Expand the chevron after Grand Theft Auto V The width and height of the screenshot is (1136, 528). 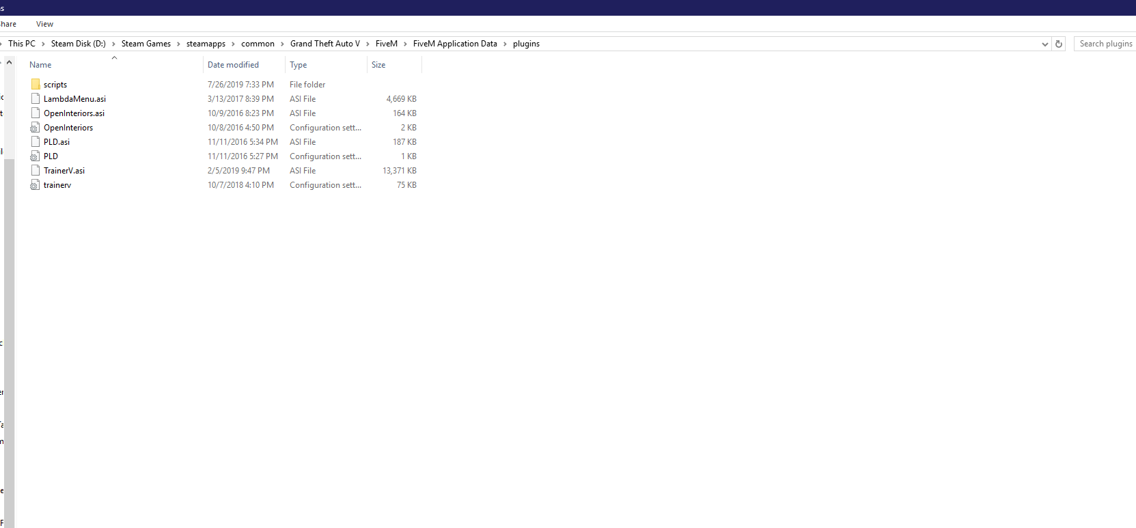pyautogui.click(x=368, y=44)
